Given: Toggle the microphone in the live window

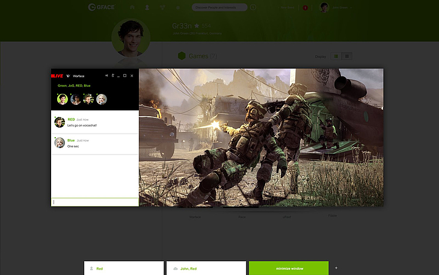Looking at the screenshot, I should tap(112, 76).
